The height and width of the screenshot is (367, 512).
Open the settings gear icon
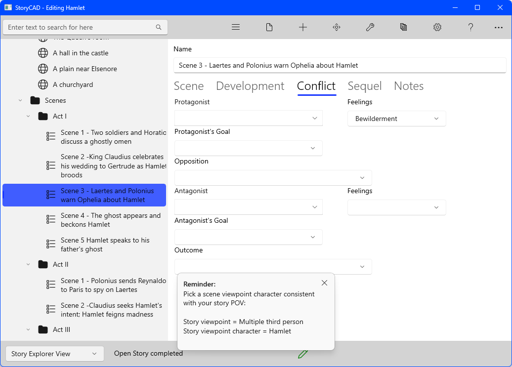coord(437,27)
